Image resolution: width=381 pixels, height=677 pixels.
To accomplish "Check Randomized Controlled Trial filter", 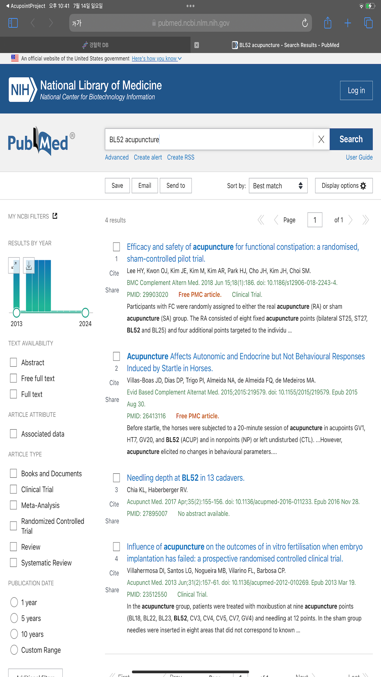I will click(x=13, y=526).
